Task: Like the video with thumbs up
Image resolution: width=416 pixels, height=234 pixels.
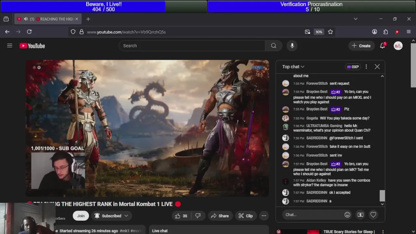Action: click(x=181, y=216)
